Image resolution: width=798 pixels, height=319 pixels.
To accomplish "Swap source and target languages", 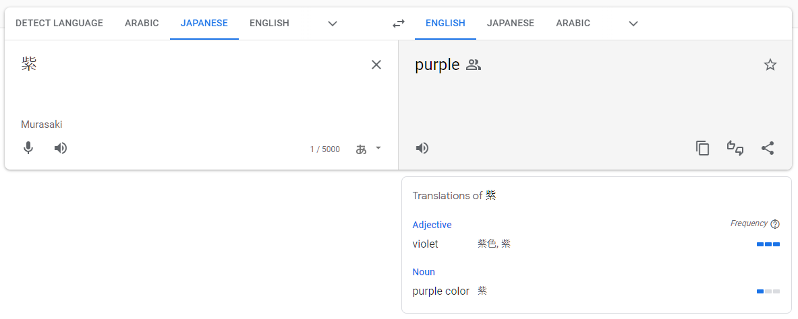I will click(399, 24).
